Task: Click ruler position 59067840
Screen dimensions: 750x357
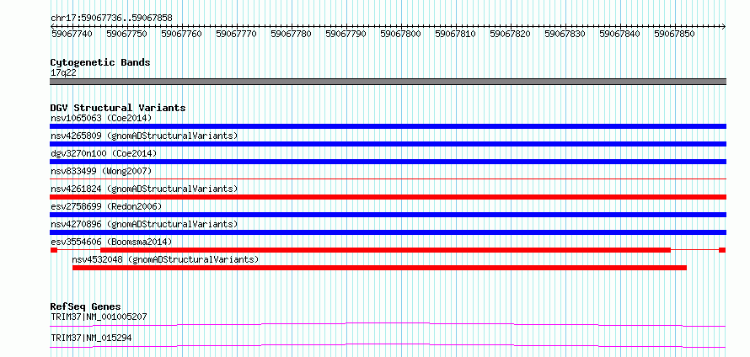Action: tap(619, 34)
